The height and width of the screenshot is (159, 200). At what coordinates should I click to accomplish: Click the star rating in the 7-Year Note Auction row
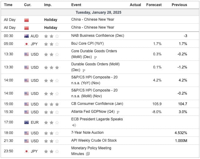52,133
